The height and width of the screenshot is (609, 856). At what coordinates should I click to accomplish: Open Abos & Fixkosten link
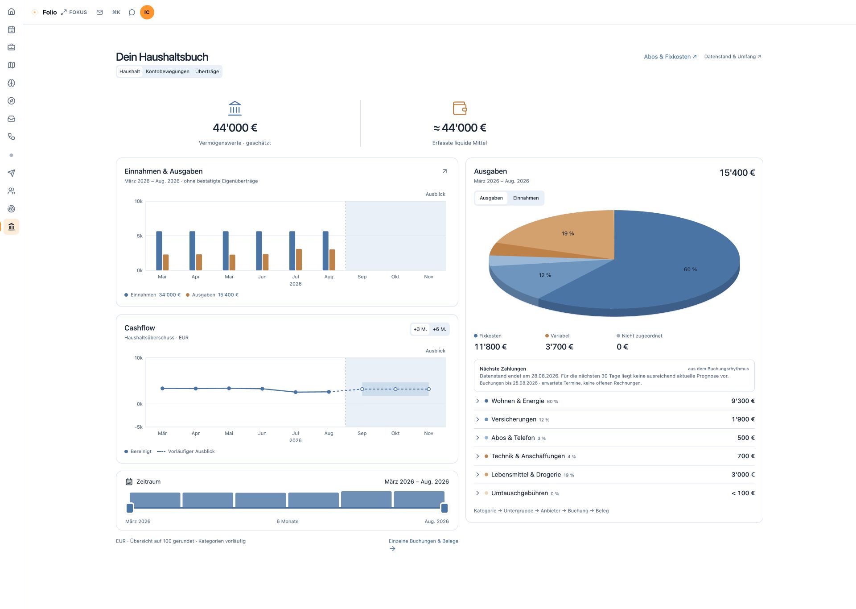(x=670, y=57)
